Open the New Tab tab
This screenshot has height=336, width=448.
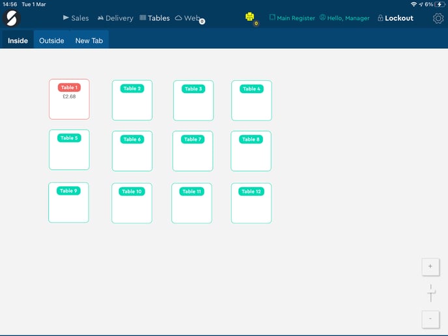[x=89, y=40]
